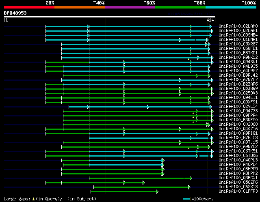Click the green ~80% identity legend segment
The width and height of the screenshot is (260, 202).
coord(180,7)
